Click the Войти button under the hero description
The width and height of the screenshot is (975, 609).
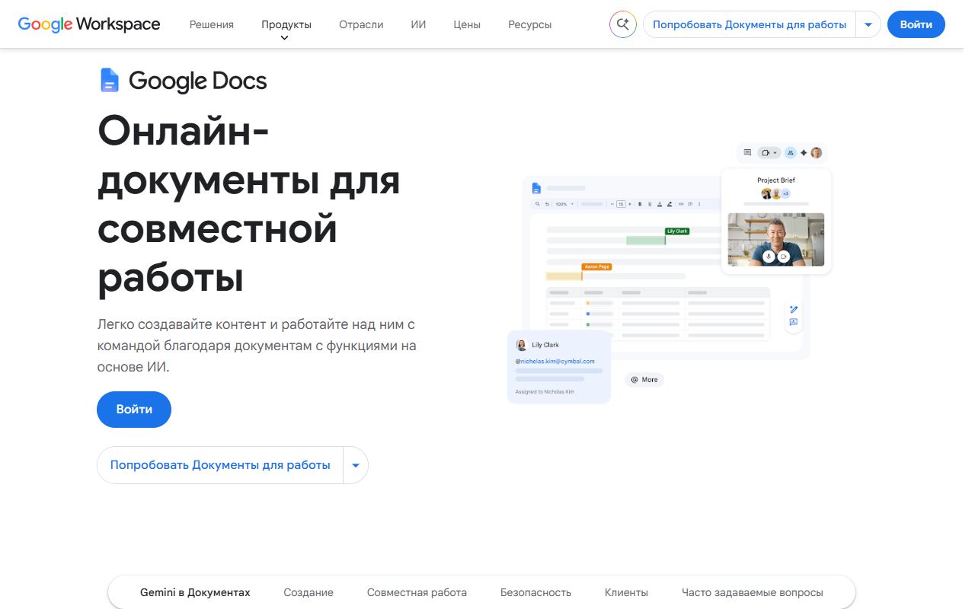(134, 410)
